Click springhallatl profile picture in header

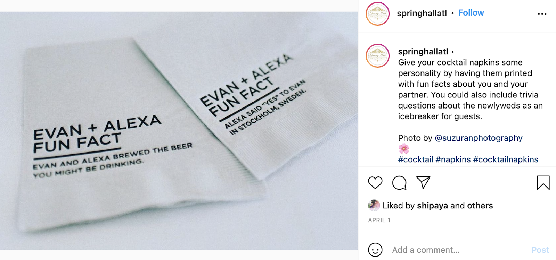(378, 14)
